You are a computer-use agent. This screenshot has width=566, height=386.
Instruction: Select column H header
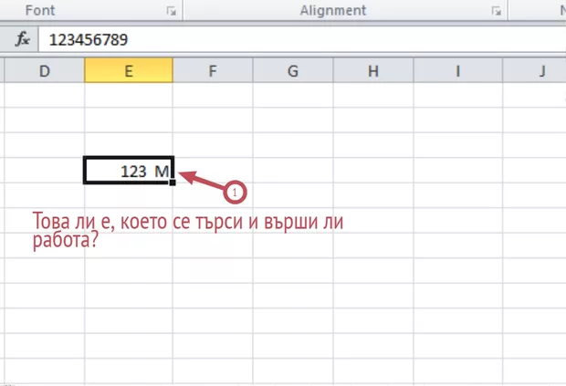pyautogui.click(x=373, y=71)
